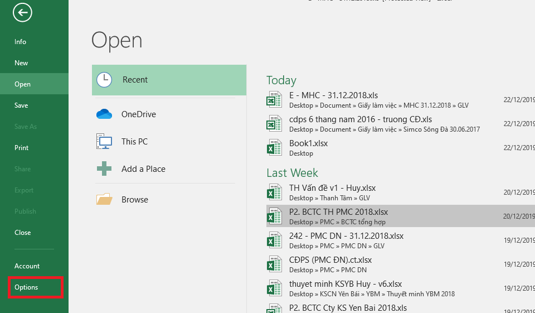Click the E - MHC - 31.12.2018.xls file icon
Screen dimensions: 535x313
coord(274,99)
